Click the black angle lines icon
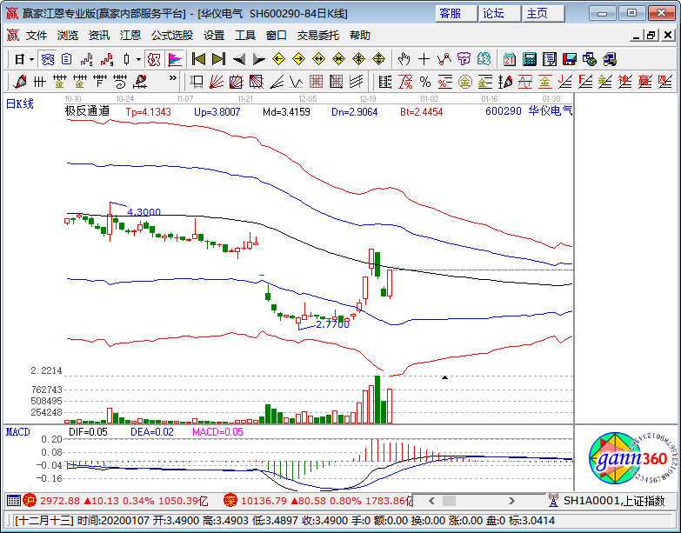This screenshot has height=533, width=681. click(x=277, y=81)
